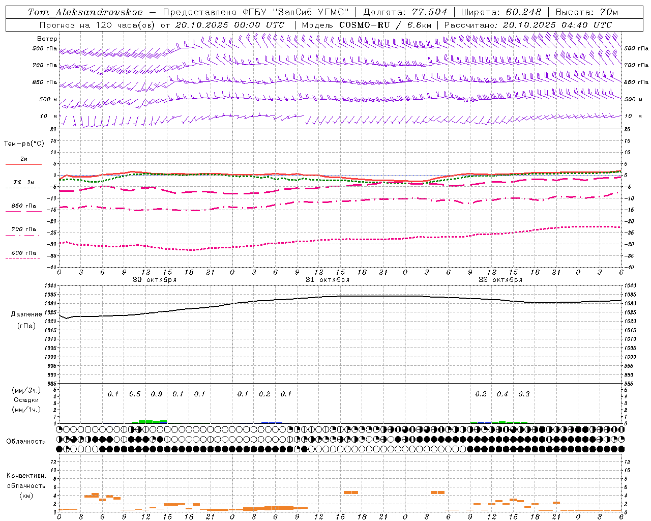The height and width of the screenshot is (521, 651).
Task: Select the Долгота: 77.504 value
Action: coord(405,12)
